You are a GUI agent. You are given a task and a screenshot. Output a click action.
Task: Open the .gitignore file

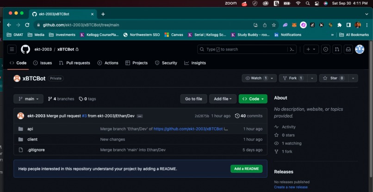click(36, 150)
